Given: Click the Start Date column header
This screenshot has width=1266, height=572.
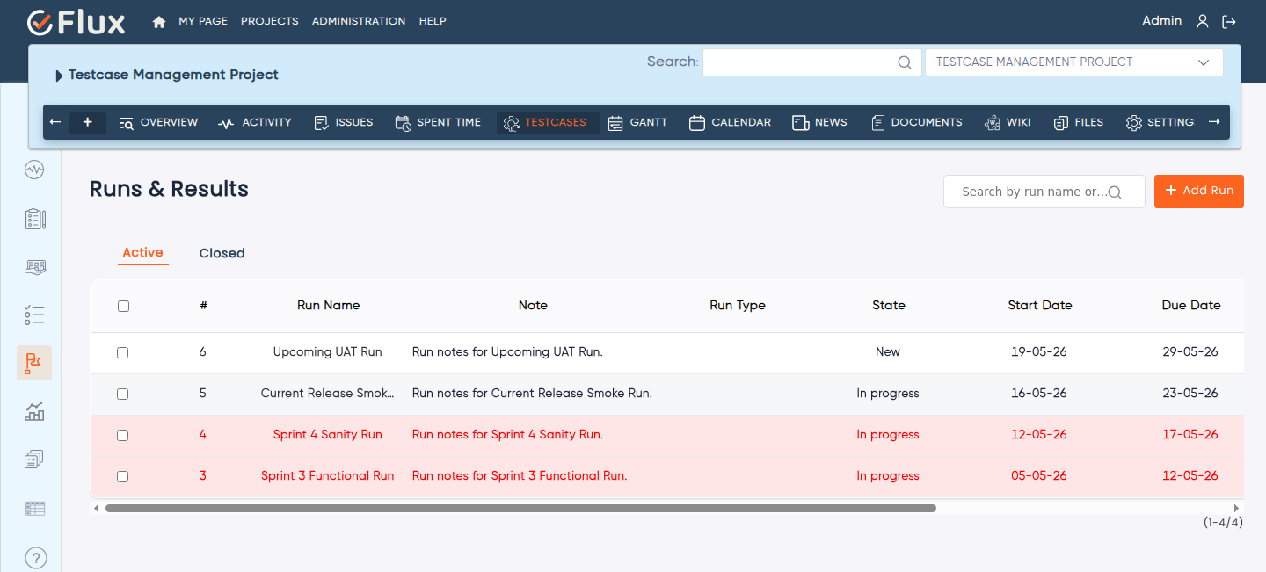Looking at the screenshot, I should click(x=1040, y=306).
